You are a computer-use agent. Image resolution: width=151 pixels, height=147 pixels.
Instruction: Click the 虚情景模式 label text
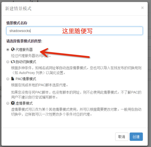[24, 103]
